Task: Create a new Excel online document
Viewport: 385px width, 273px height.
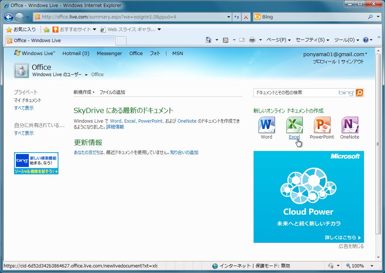Action: pos(294,128)
